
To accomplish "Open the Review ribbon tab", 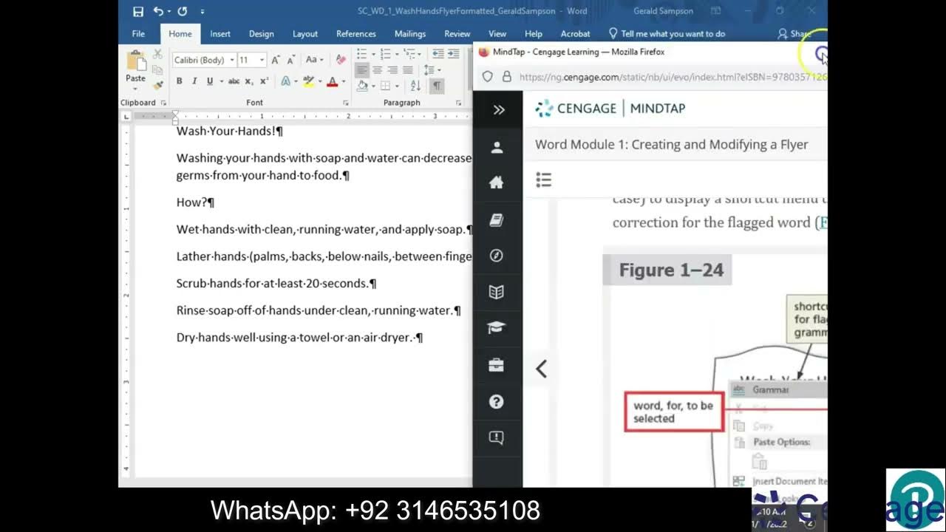I will [x=457, y=34].
